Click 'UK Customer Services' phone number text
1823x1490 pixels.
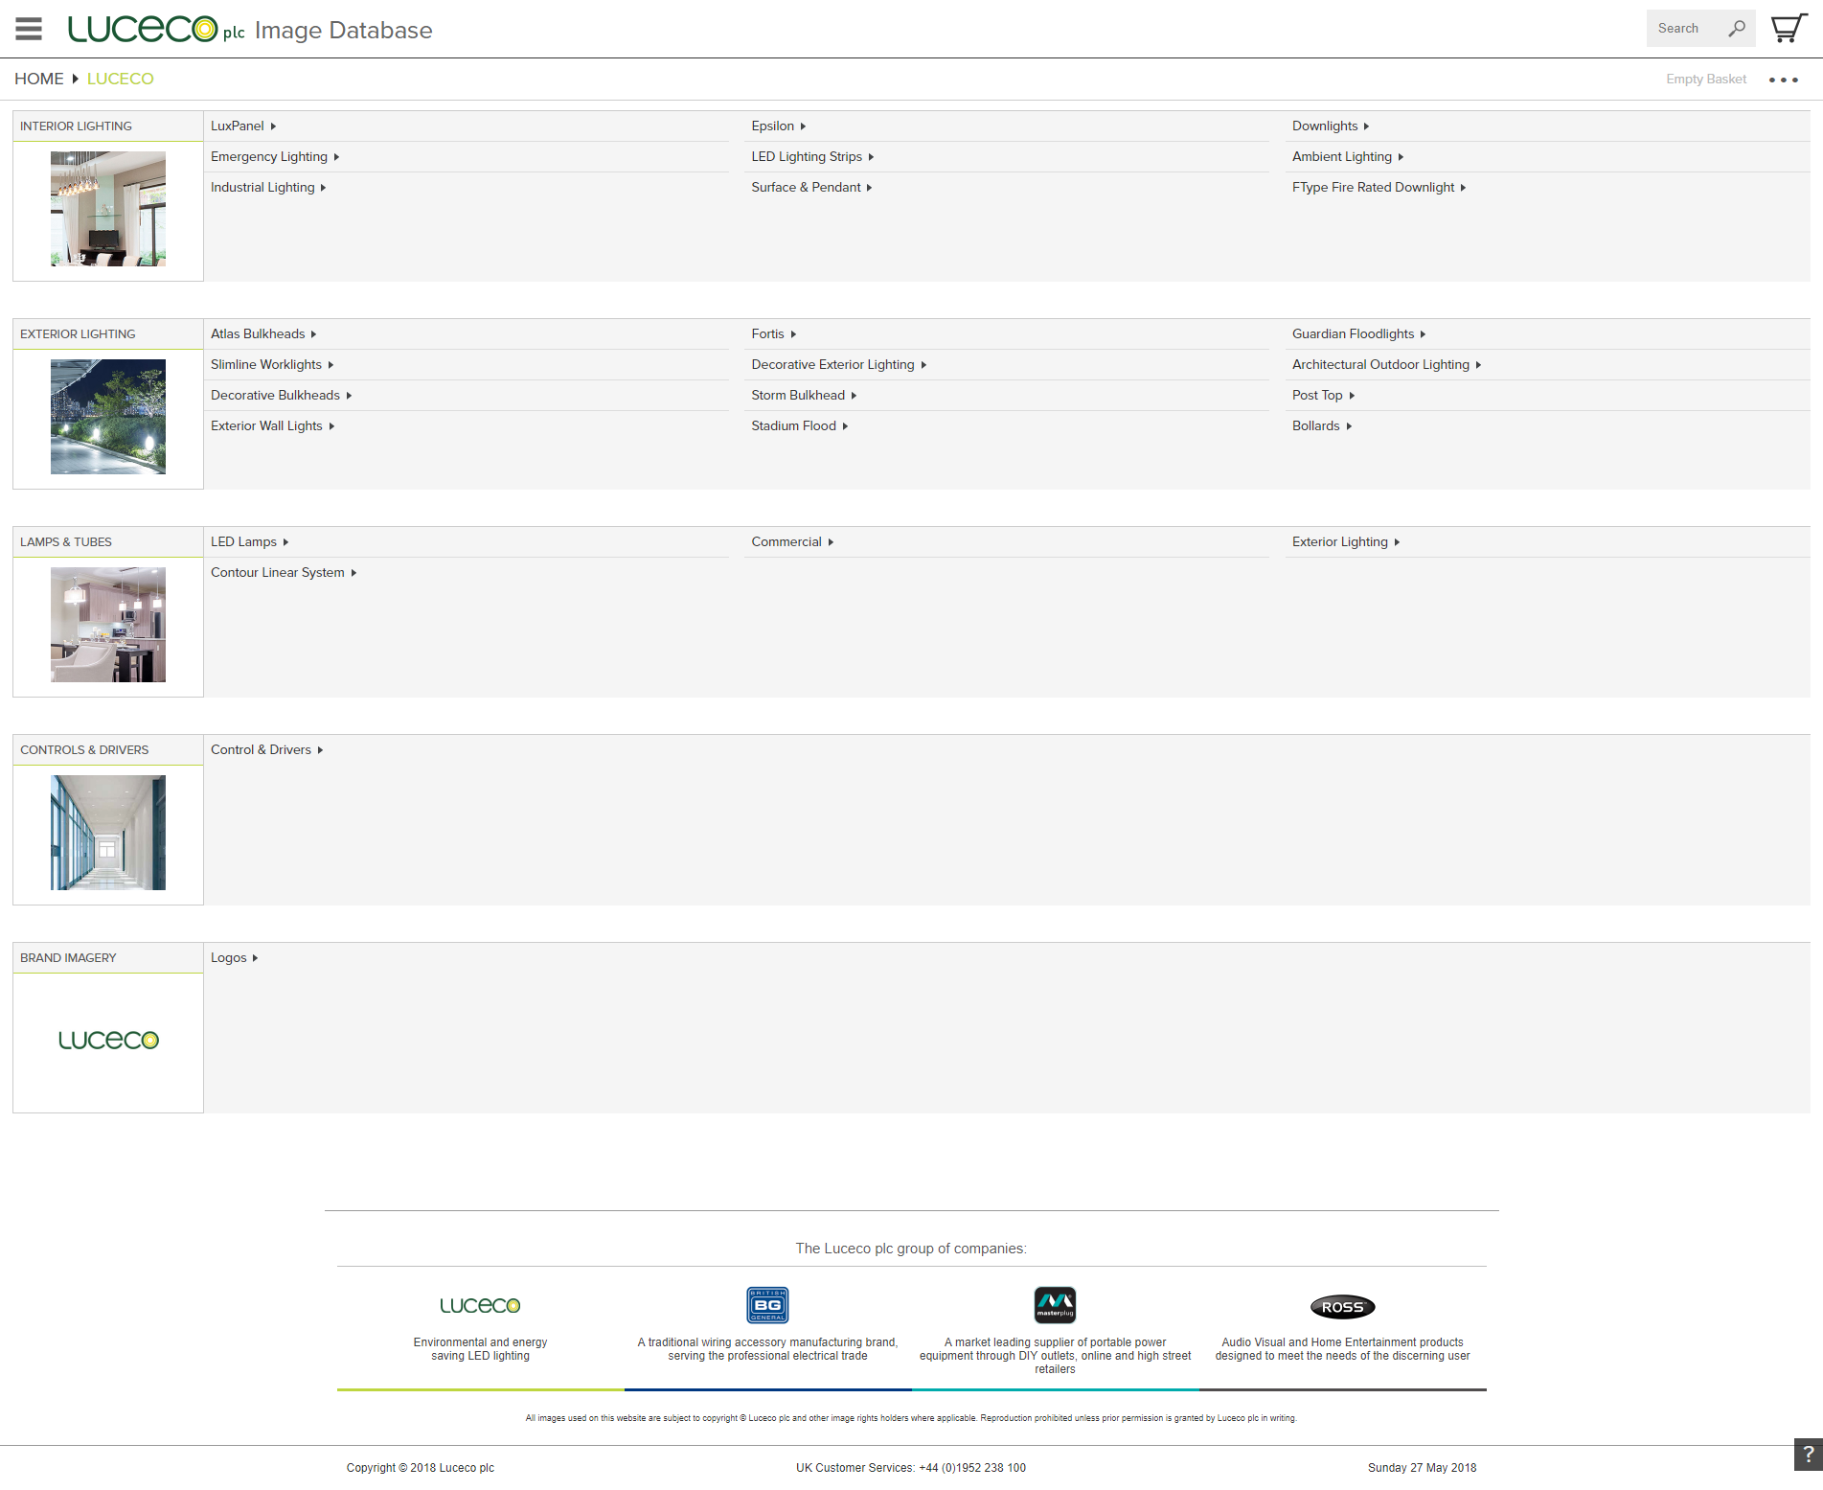911,1468
